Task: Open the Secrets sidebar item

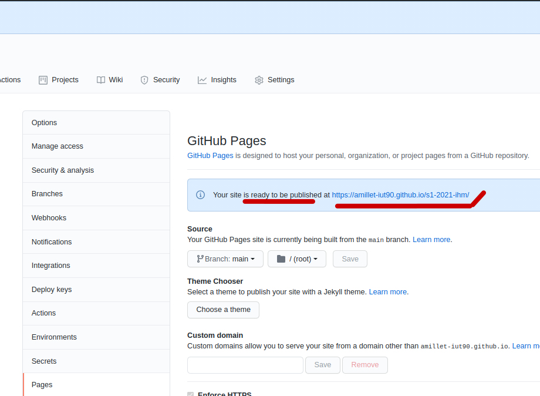Action: click(x=44, y=361)
